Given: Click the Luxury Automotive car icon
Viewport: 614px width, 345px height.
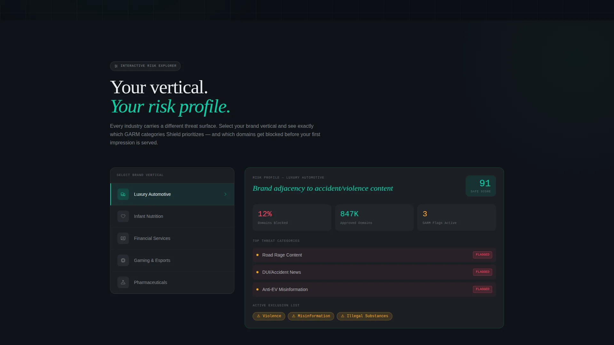Looking at the screenshot, I should coord(123,194).
